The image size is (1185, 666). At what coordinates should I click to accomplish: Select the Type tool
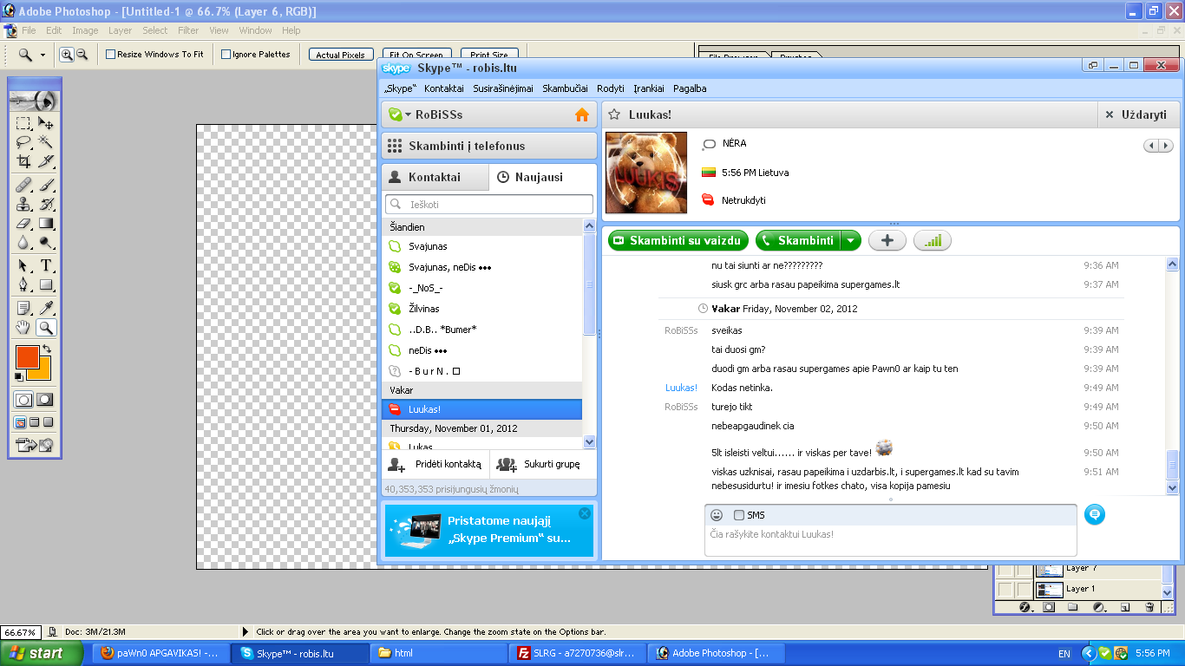click(x=46, y=265)
